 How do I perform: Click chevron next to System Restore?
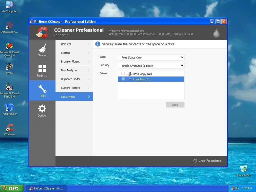tap(89, 88)
